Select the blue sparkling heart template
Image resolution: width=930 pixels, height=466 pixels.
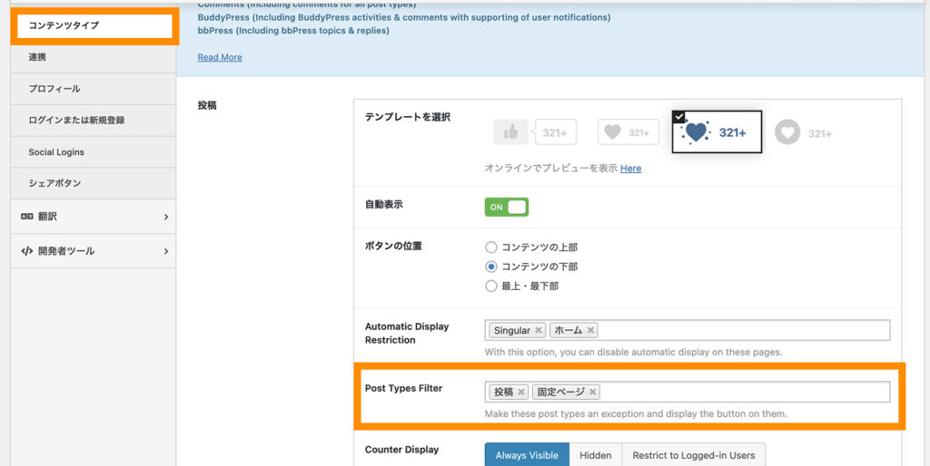point(717,132)
